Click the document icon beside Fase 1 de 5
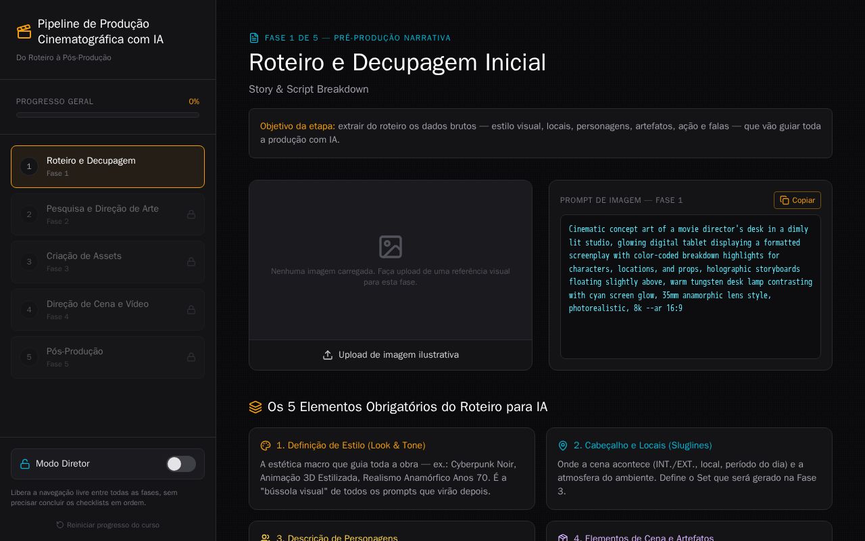 [254, 38]
